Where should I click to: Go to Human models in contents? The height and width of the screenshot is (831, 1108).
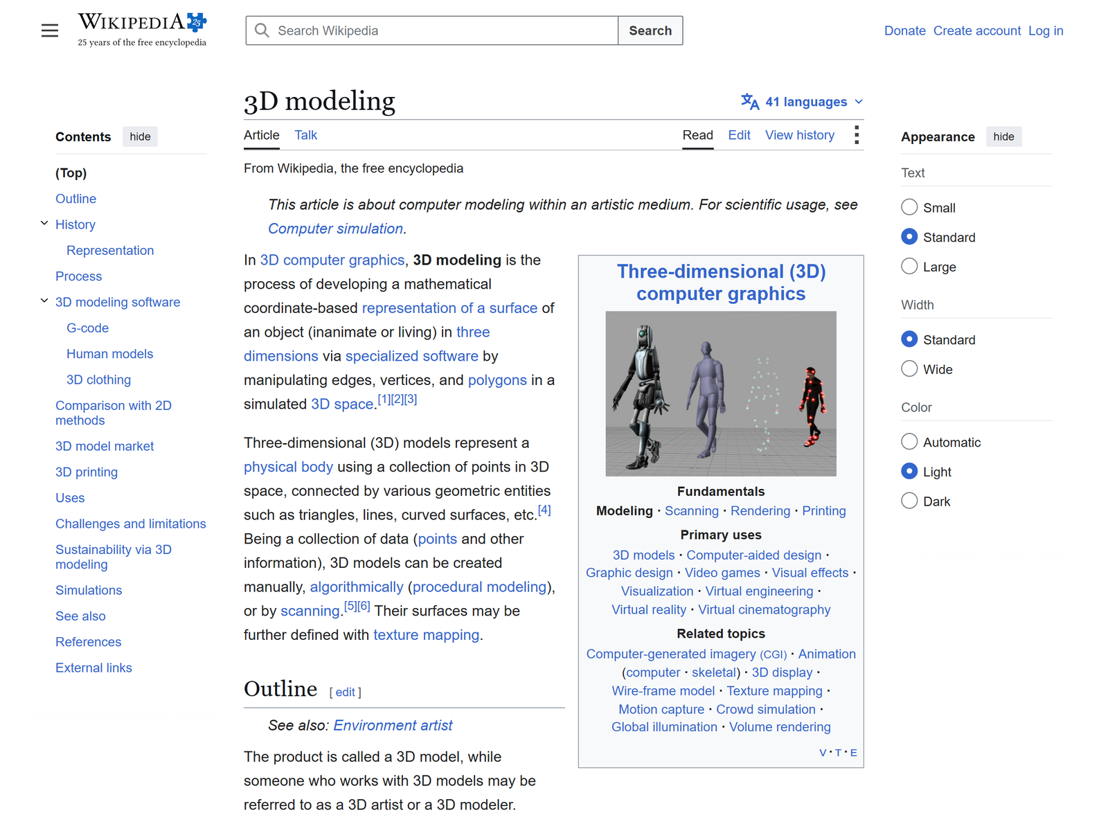(109, 354)
